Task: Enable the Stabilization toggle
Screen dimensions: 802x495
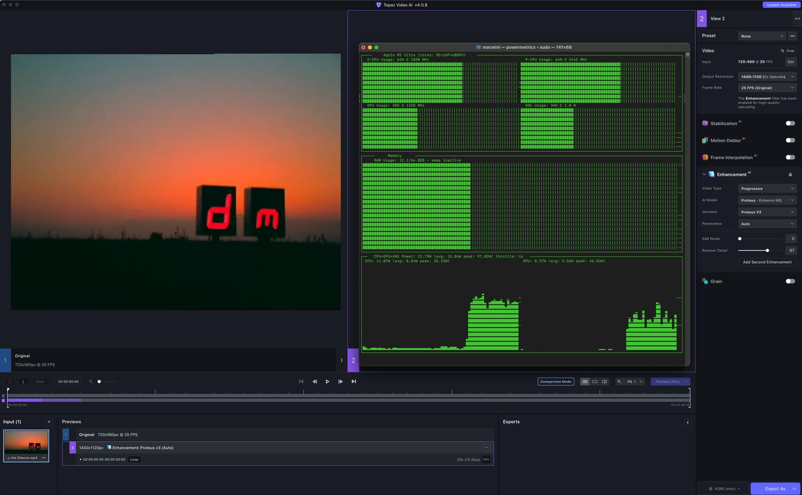Action: pos(790,123)
